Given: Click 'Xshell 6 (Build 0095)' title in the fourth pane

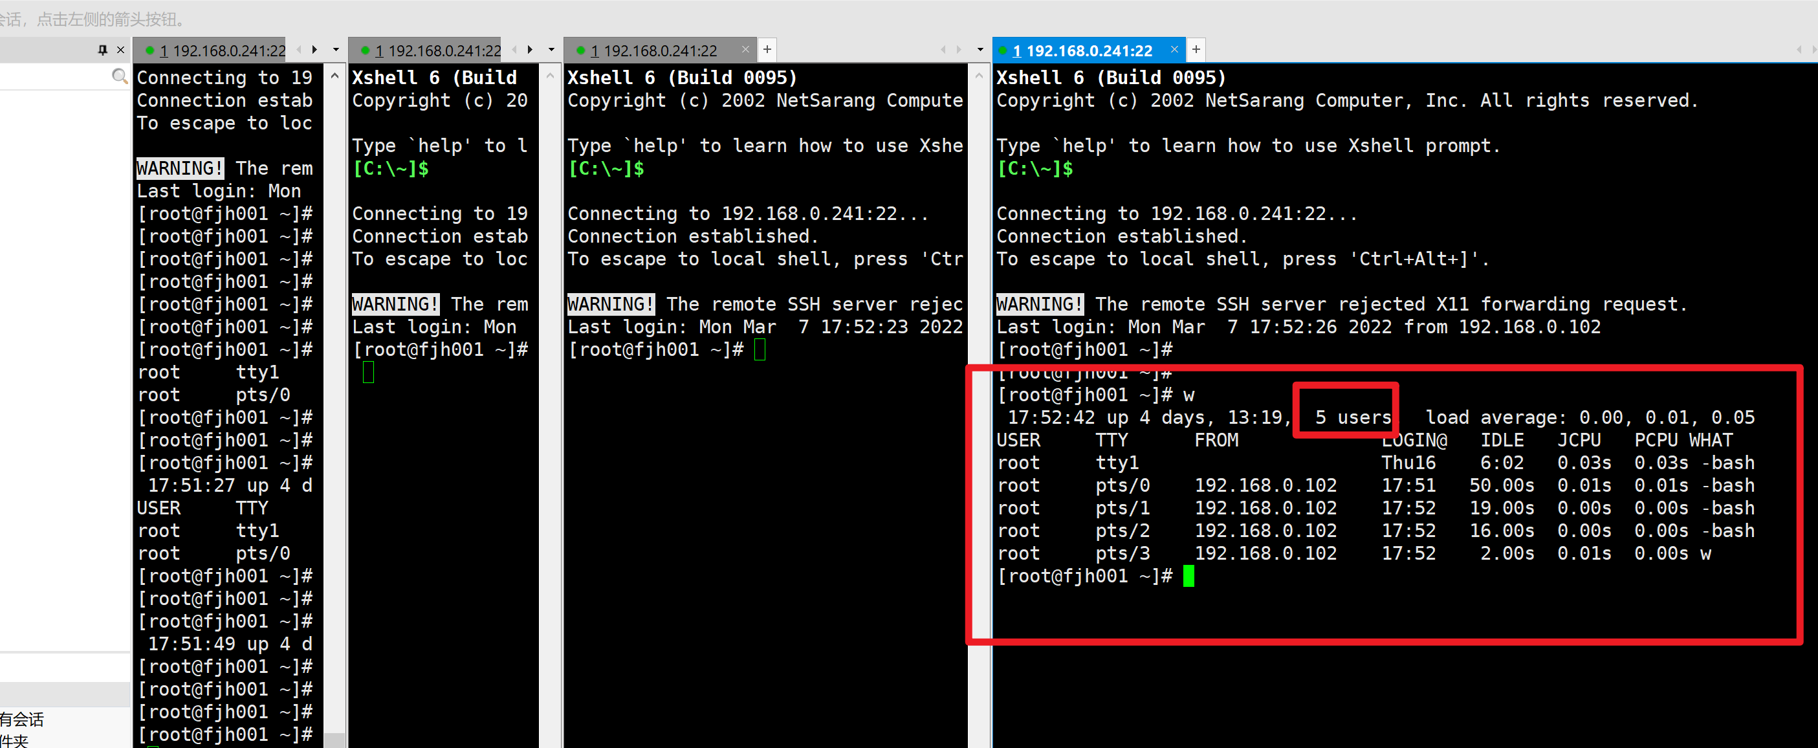Looking at the screenshot, I should tap(1112, 78).
